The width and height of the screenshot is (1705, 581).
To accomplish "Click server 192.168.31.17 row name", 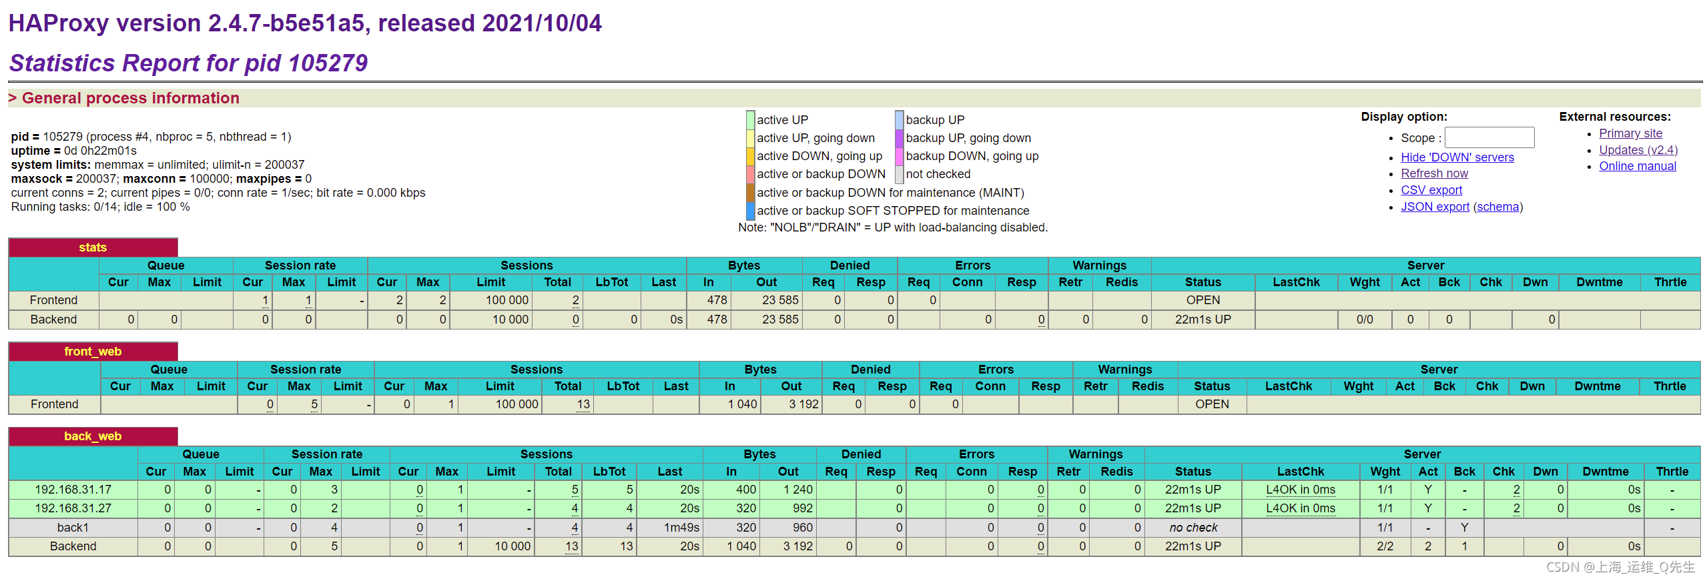I will 73,490.
